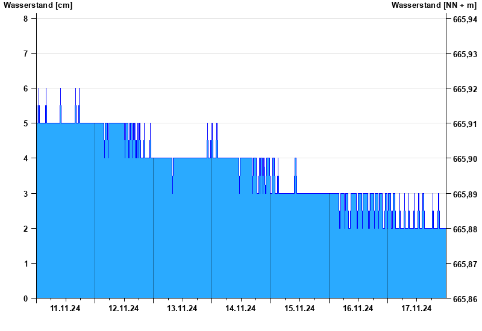
Task: Select the 13.11.24 date on the x-axis
Action: pos(183,309)
